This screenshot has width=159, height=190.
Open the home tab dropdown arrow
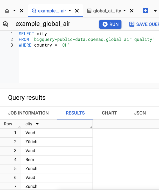click(x=15, y=11)
